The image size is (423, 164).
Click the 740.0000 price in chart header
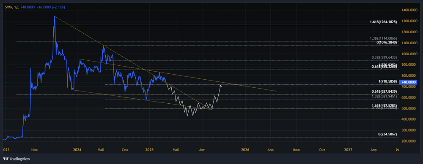pos(27,7)
